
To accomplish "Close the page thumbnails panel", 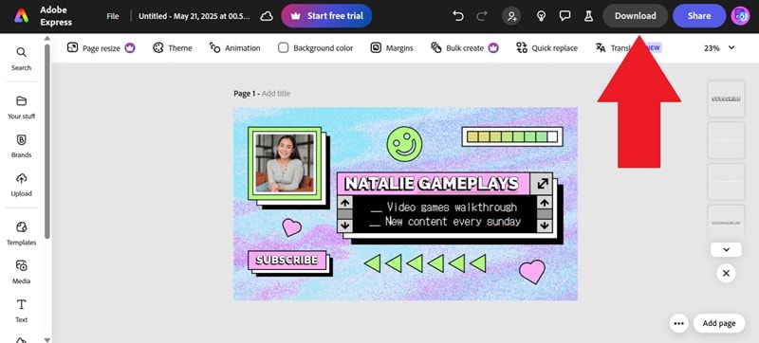I will tap(726, 273).
